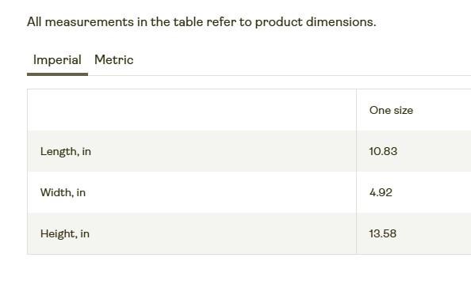The height and width of the screenshot is (288, 471).
Task: Select the Imperial tab
Action: 57,60
